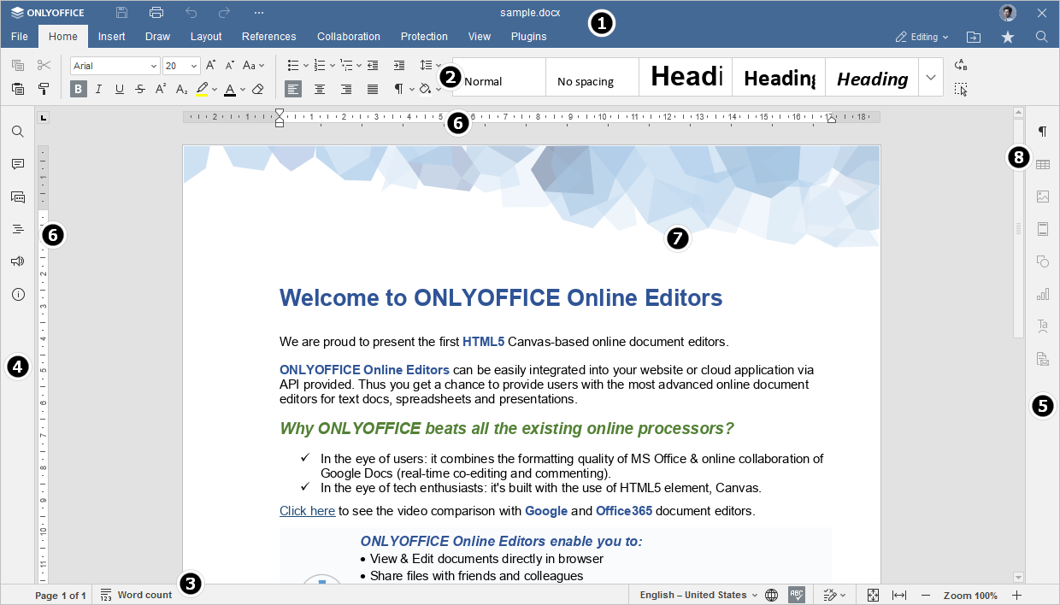Open the File menu
The height and width of the screenshot is (605, 1060).
[19, 37]
